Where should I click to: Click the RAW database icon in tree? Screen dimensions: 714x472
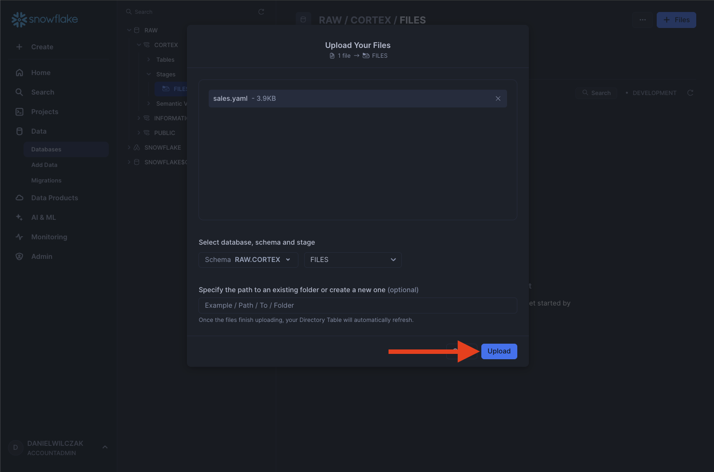pos(137,30)
